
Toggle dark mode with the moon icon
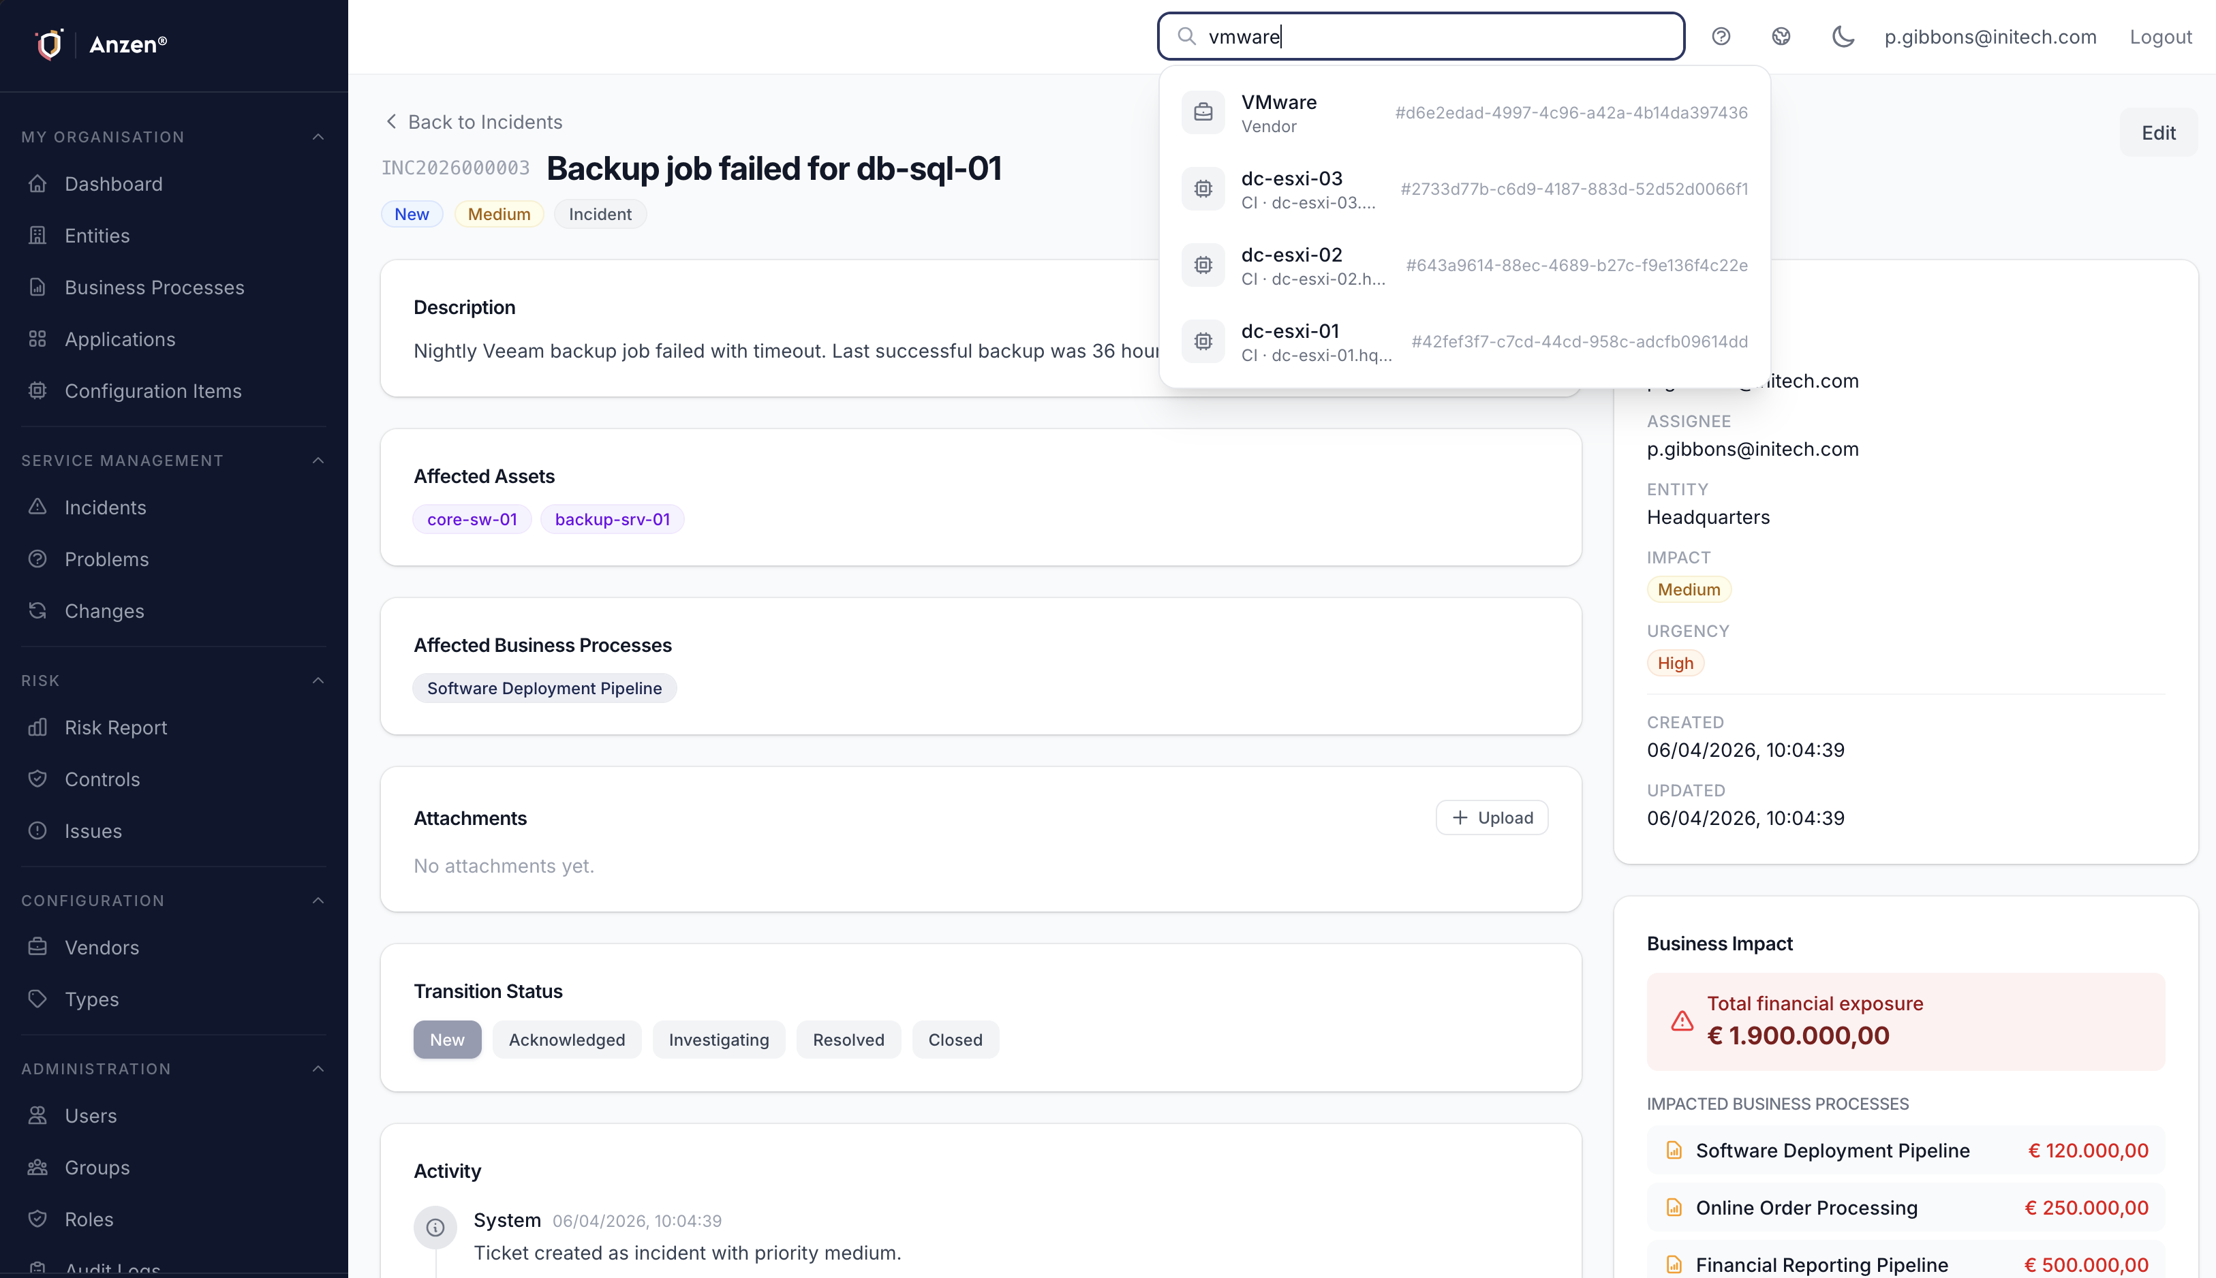[x=1842, y=36]
